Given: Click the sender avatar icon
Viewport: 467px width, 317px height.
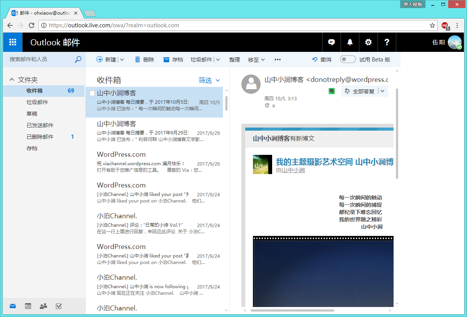Looking at the screenshot, I should tap(251, 84).
